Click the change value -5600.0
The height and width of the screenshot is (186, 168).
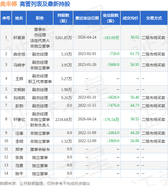pyautogui.click(x=113, y=65)
